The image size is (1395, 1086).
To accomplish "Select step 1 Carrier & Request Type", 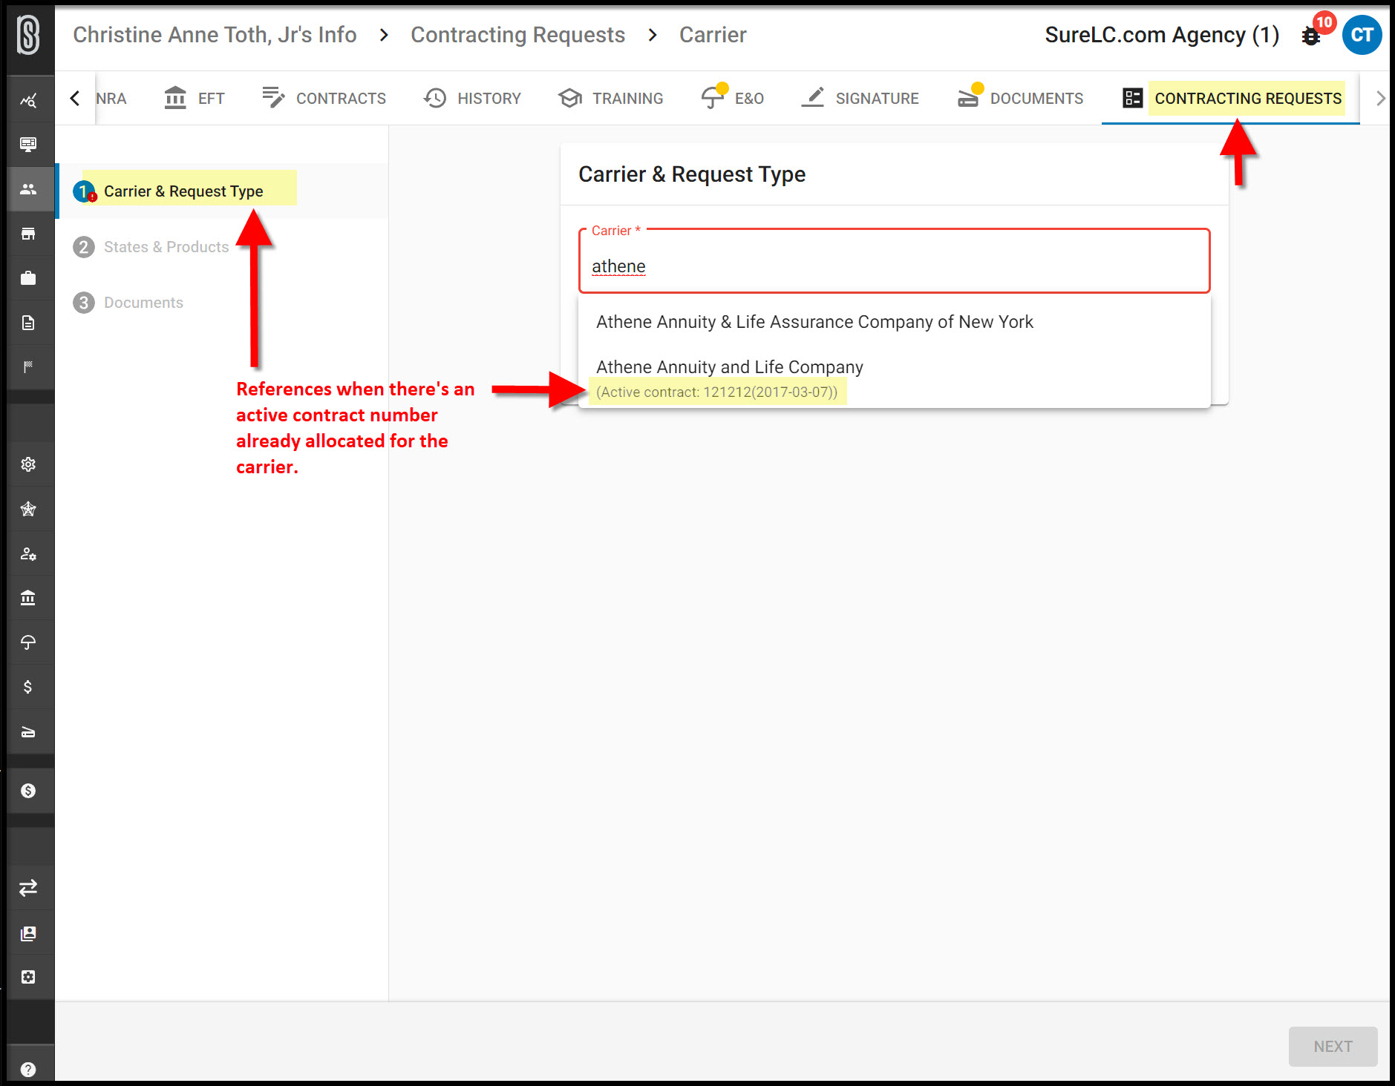I will point(222,191).
